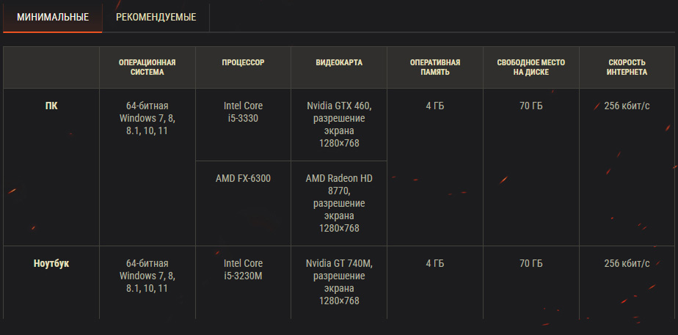Click the 70 ГБ disk value for Ноутбук
Screen dimensions: 678x335
tap(531, 263)
